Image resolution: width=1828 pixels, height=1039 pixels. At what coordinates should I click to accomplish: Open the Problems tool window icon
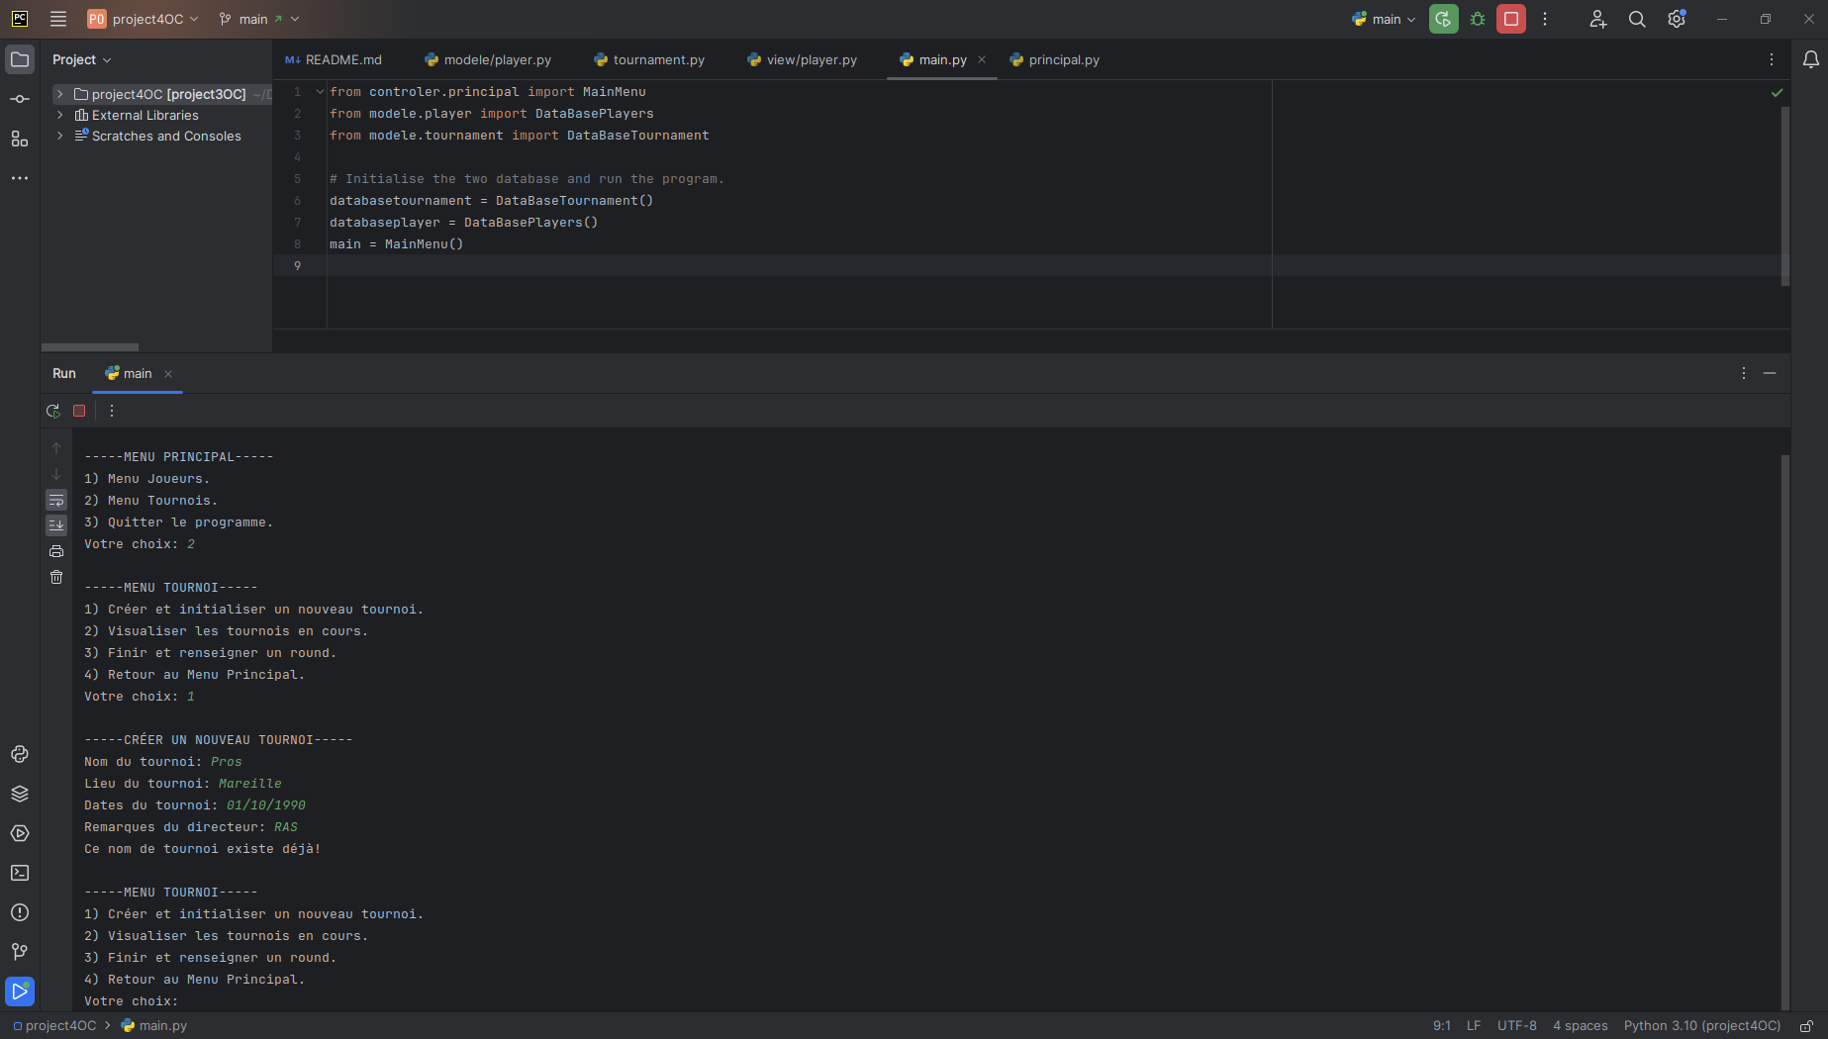click(20, 912)
